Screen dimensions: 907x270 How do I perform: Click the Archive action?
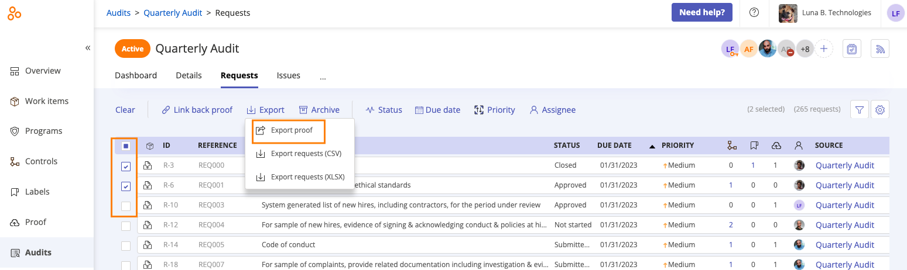[319, 110]
